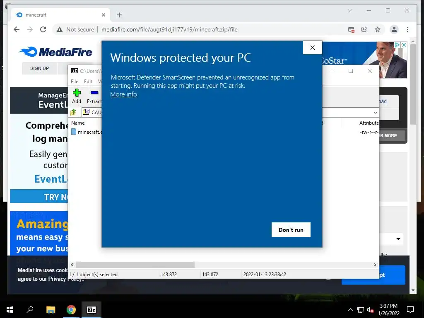The width and height of the screenshot is (424, 318).
Task: Open Chrome three-dot menu
Action: 407,29
